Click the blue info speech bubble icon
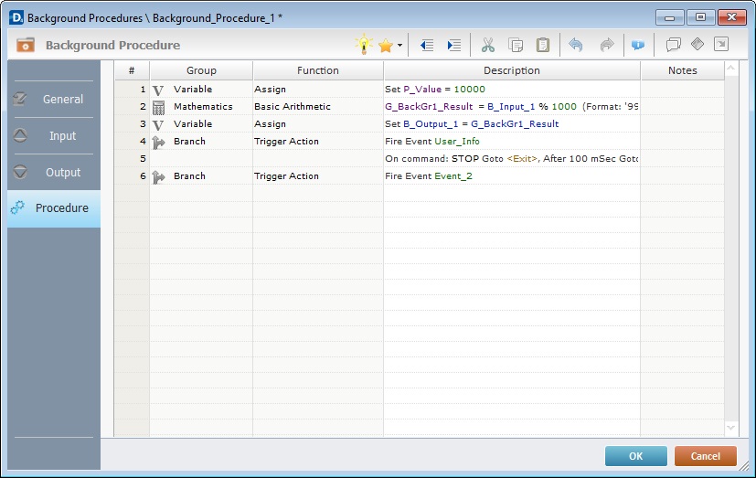This screenshot has width=756, height=478. coord(638,45)
